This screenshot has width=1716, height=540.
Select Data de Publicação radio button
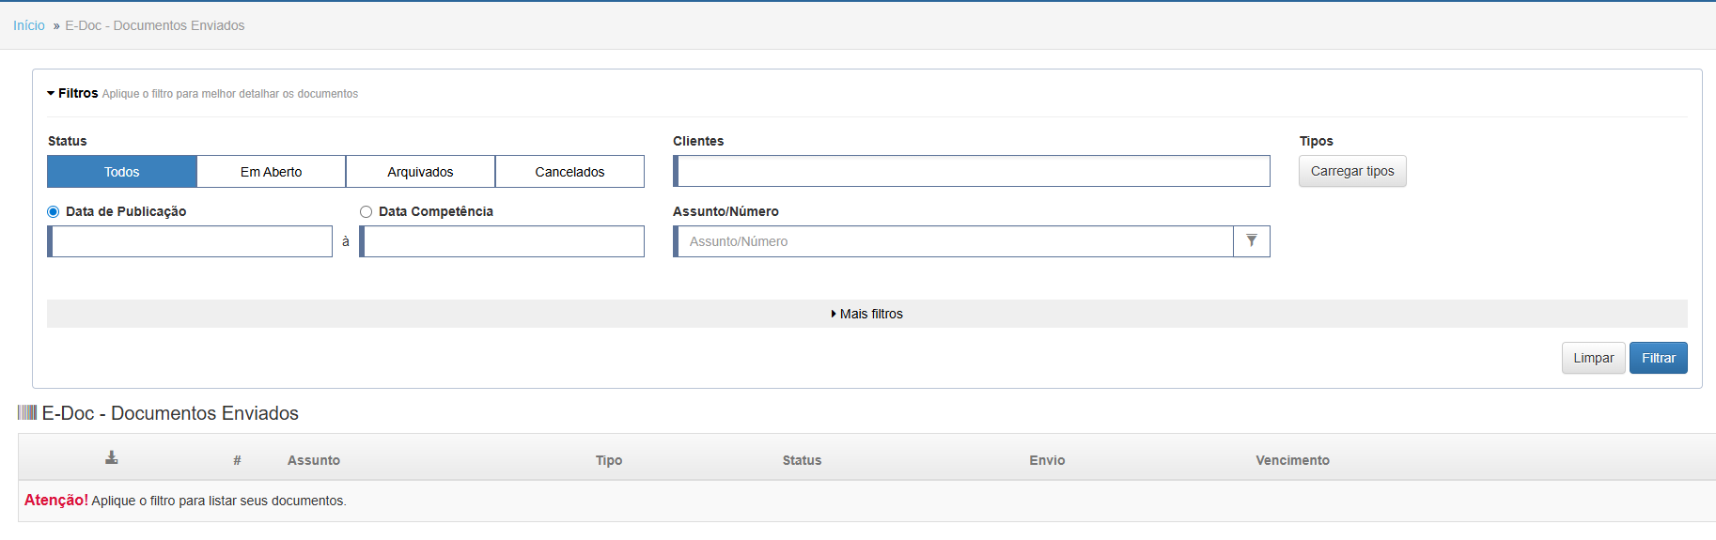click(54, 212)
